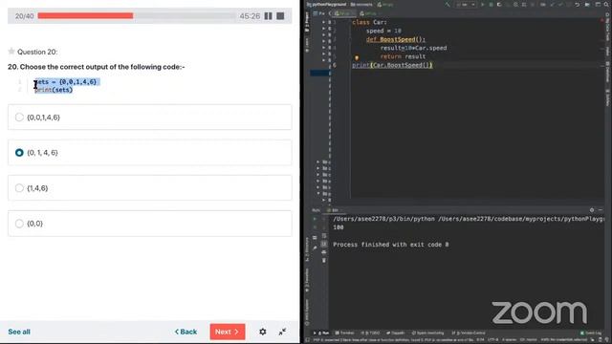Open Run panel settings gear

tap(592, 210)
